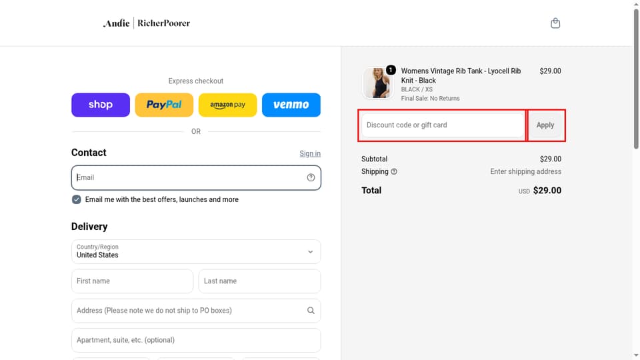Click the Subtotal $29.00 value

coord(550,159)
